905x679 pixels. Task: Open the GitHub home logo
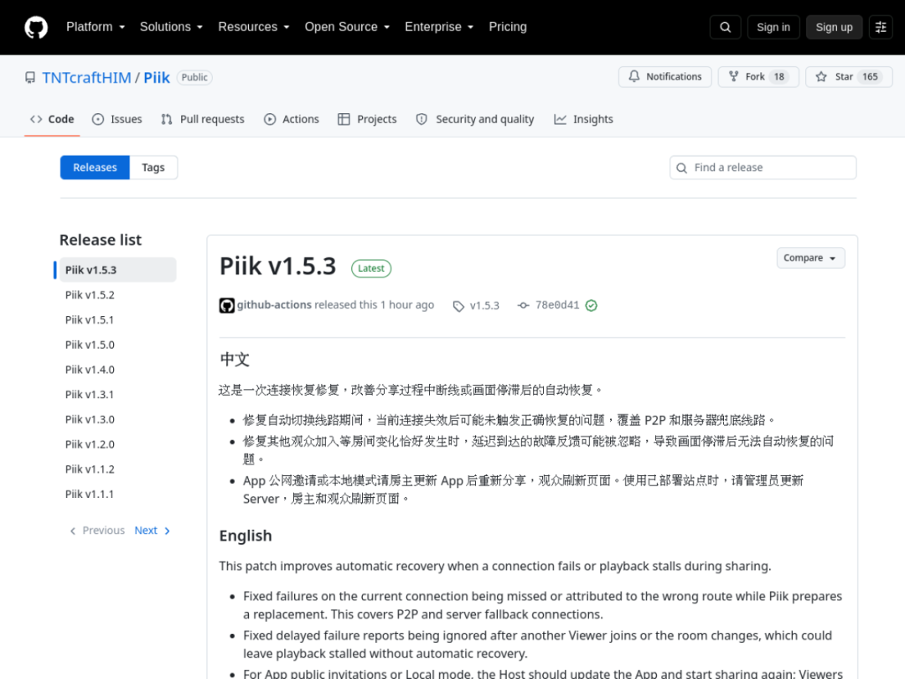point(36,27)
